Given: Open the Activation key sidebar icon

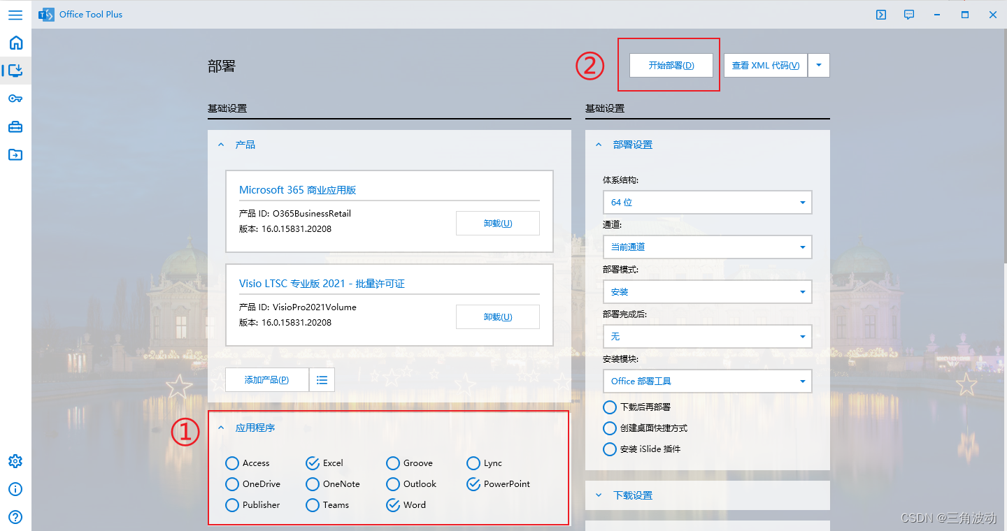Looking at the screenshot, I should [x=15, y=99].
